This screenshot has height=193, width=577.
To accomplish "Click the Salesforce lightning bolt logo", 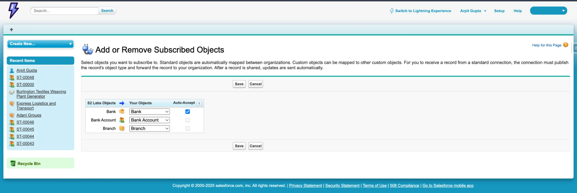I will point(13,11).
